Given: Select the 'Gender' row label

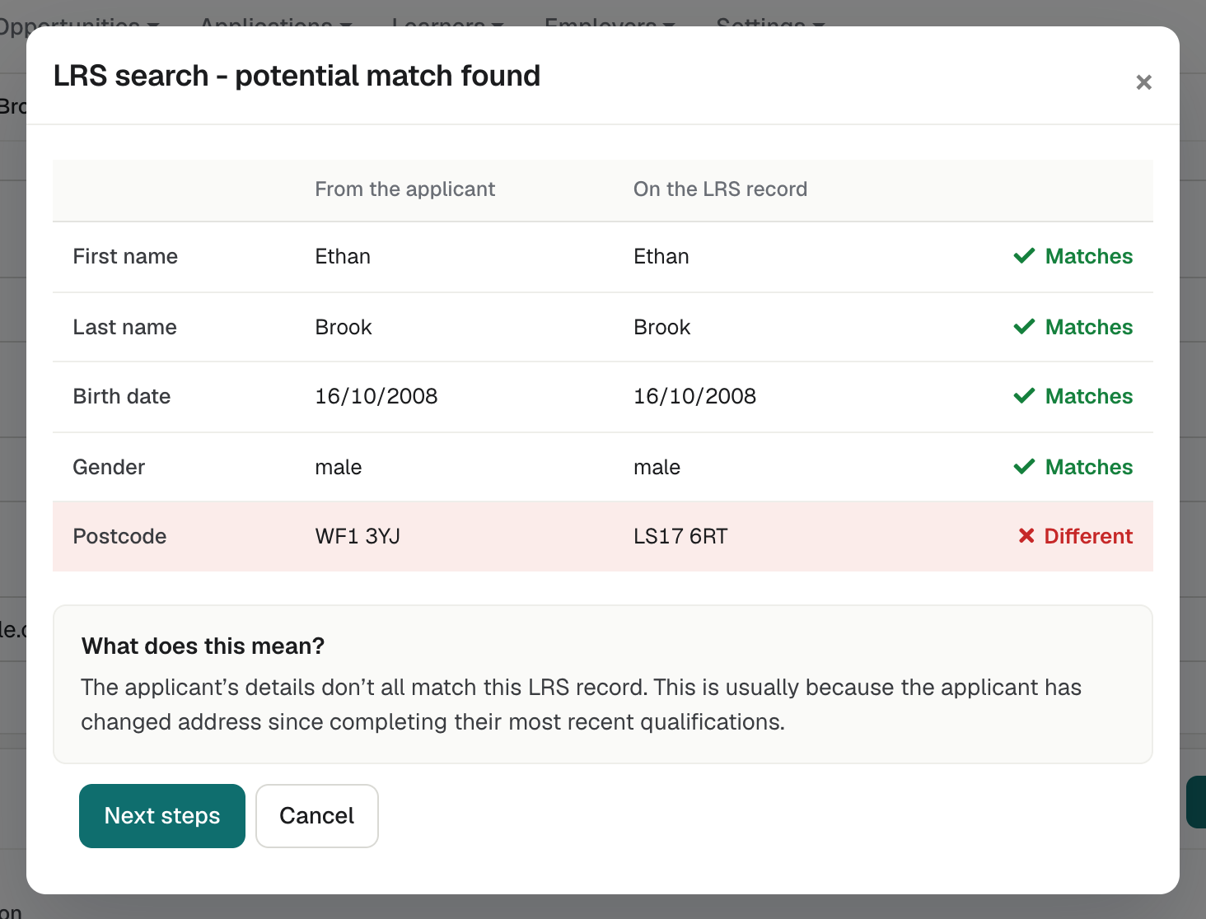Looking at the screenshot, I should pyautogui.click(x=109, y=467).
